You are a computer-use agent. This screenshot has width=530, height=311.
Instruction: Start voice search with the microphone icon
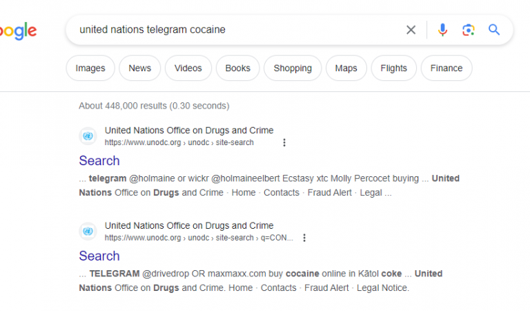pyautogui.click(x=442, y=30)
